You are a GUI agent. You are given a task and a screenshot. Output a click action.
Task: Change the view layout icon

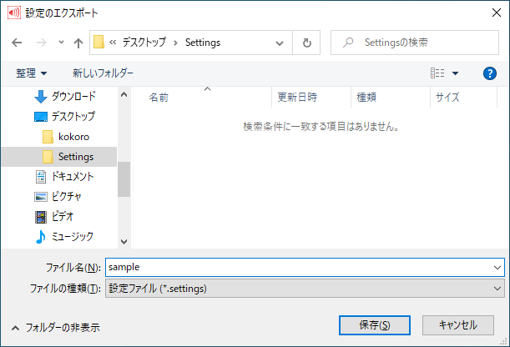coord(437,73)
